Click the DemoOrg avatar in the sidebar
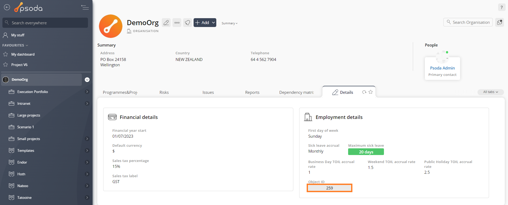The width and height of the screenshot is (508, 205). [x=6, y=80]
